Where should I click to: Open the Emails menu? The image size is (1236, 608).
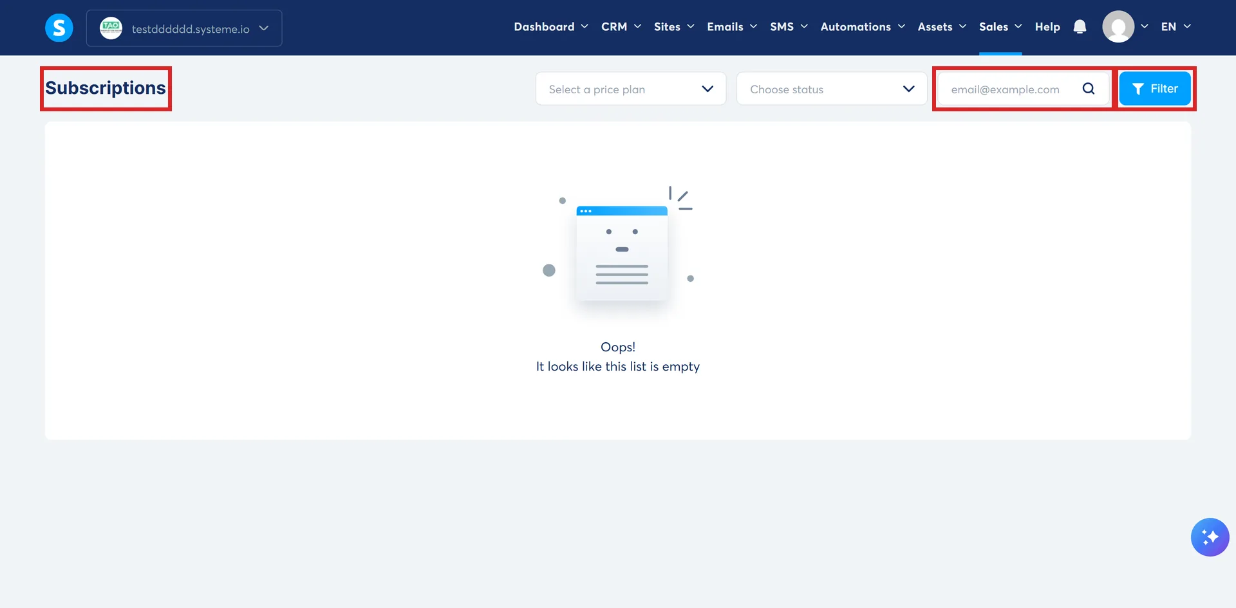pyautogui.click(x=732, y=26)
